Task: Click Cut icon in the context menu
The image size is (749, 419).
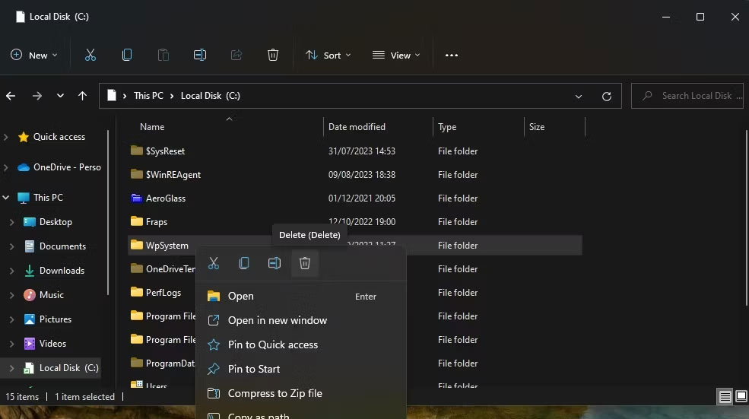Action: coord(214,263)
